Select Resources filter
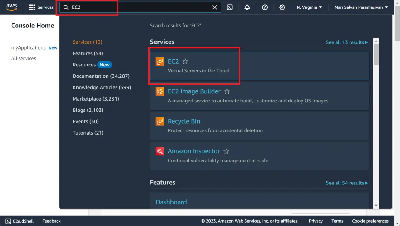Screen dimensions: 400x226 click(x=84, y=65)
